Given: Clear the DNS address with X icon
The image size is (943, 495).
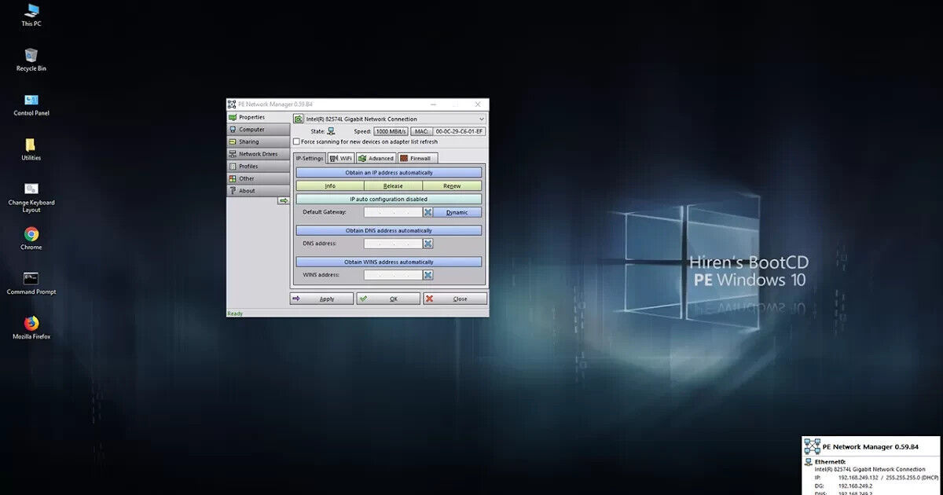Looking at the screenshot, I should [428, 244].
